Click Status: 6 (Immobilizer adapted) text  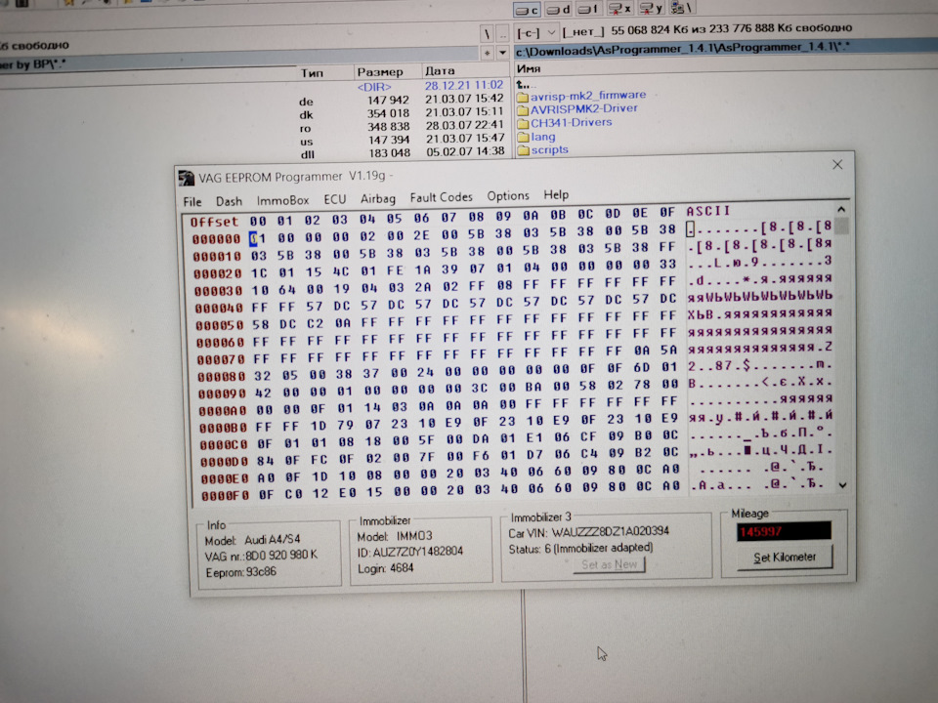pyautogui.click(x=580, y=548)
